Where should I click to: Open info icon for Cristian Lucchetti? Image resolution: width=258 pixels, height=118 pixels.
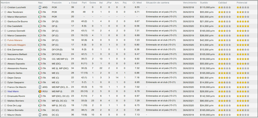pos(5,7)
